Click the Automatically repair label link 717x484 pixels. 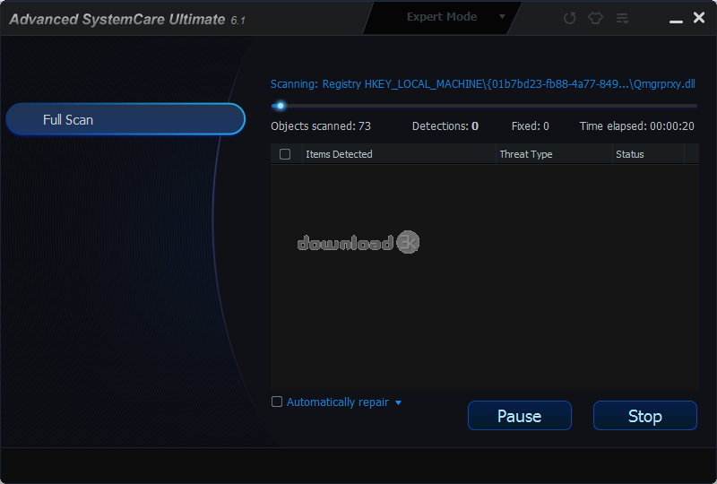(x=338, y=402)
